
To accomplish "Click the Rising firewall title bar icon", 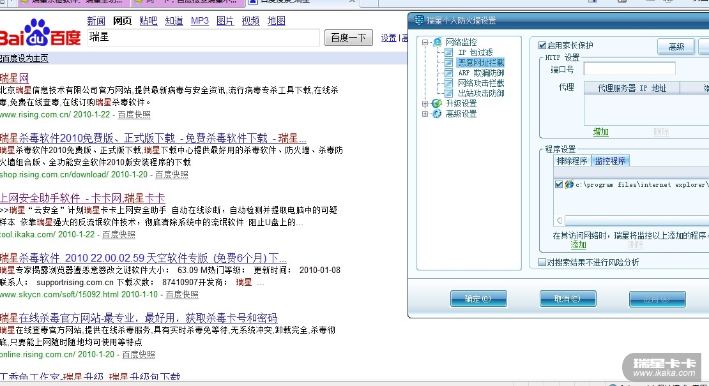I will pyautogui.click(x=419, y=20).
